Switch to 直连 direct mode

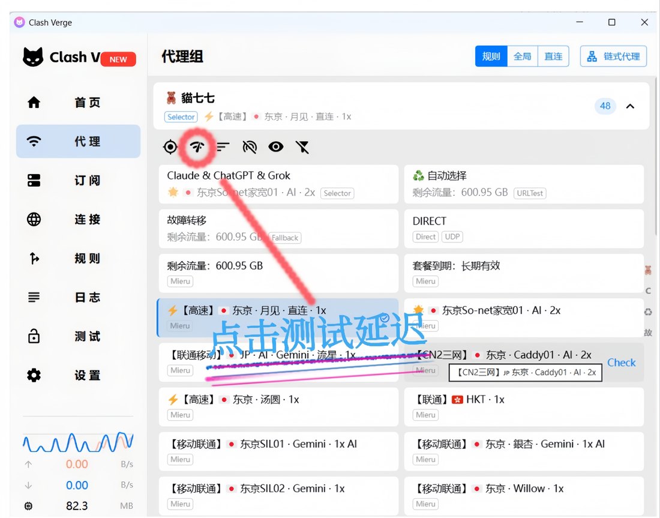click(x=553, y=56)
